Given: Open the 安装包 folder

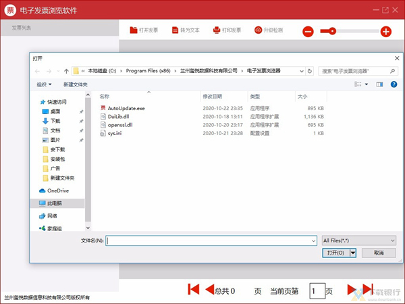Looking at the screenshot, I should click(x=57, y=159).
